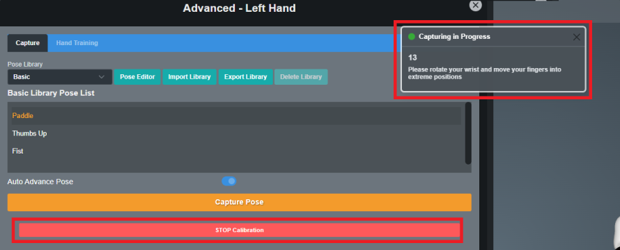Disable the Auto Advance Pose switch
The width and height of the screenshot is (620, 250).
229,181
